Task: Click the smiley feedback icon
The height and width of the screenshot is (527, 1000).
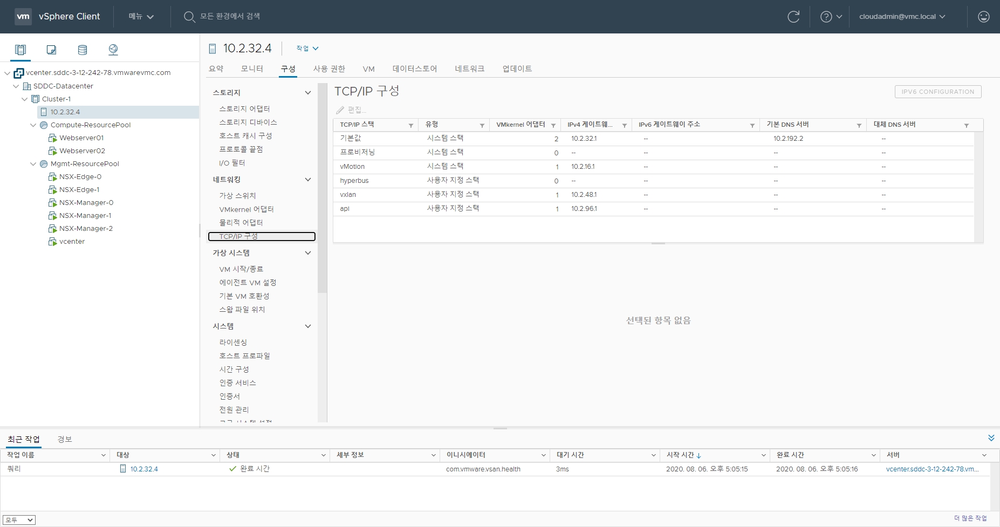Action: tap(984, 17)
